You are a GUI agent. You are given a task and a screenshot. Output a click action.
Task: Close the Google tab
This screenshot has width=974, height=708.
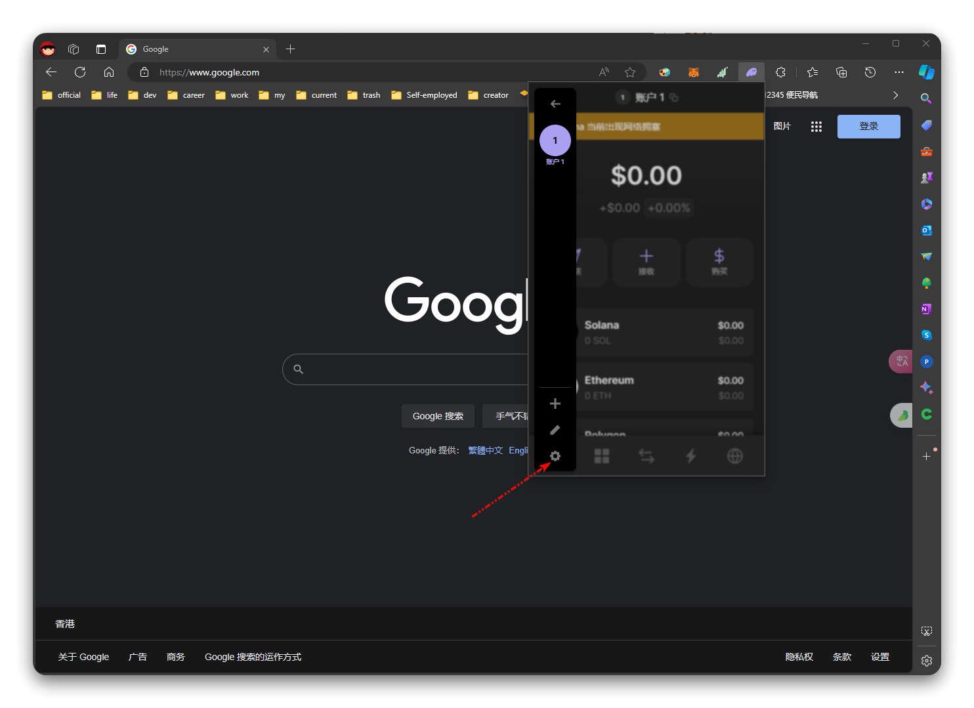pos(266,49)
